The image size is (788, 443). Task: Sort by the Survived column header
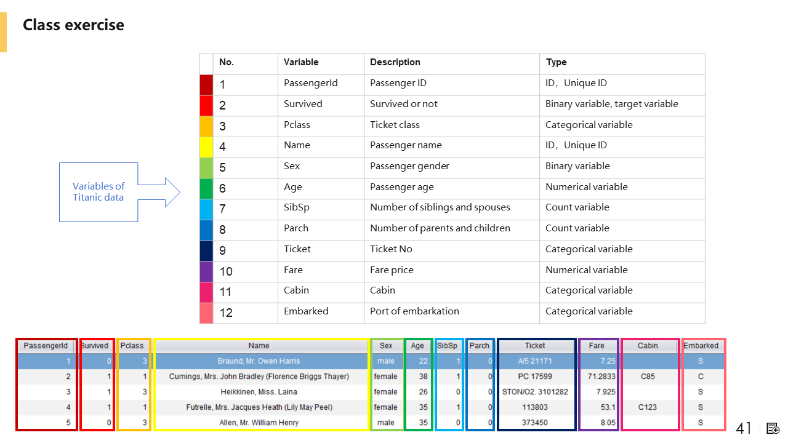point(96,346)
